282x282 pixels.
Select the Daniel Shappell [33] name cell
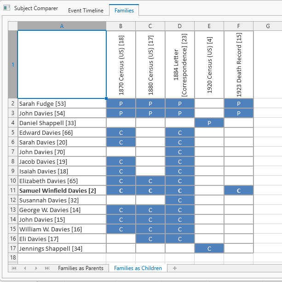point(62,123)
